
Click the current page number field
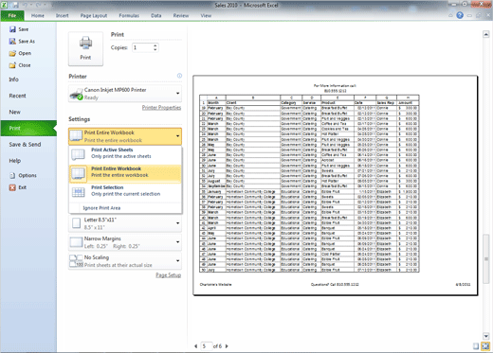pos(207,346)
